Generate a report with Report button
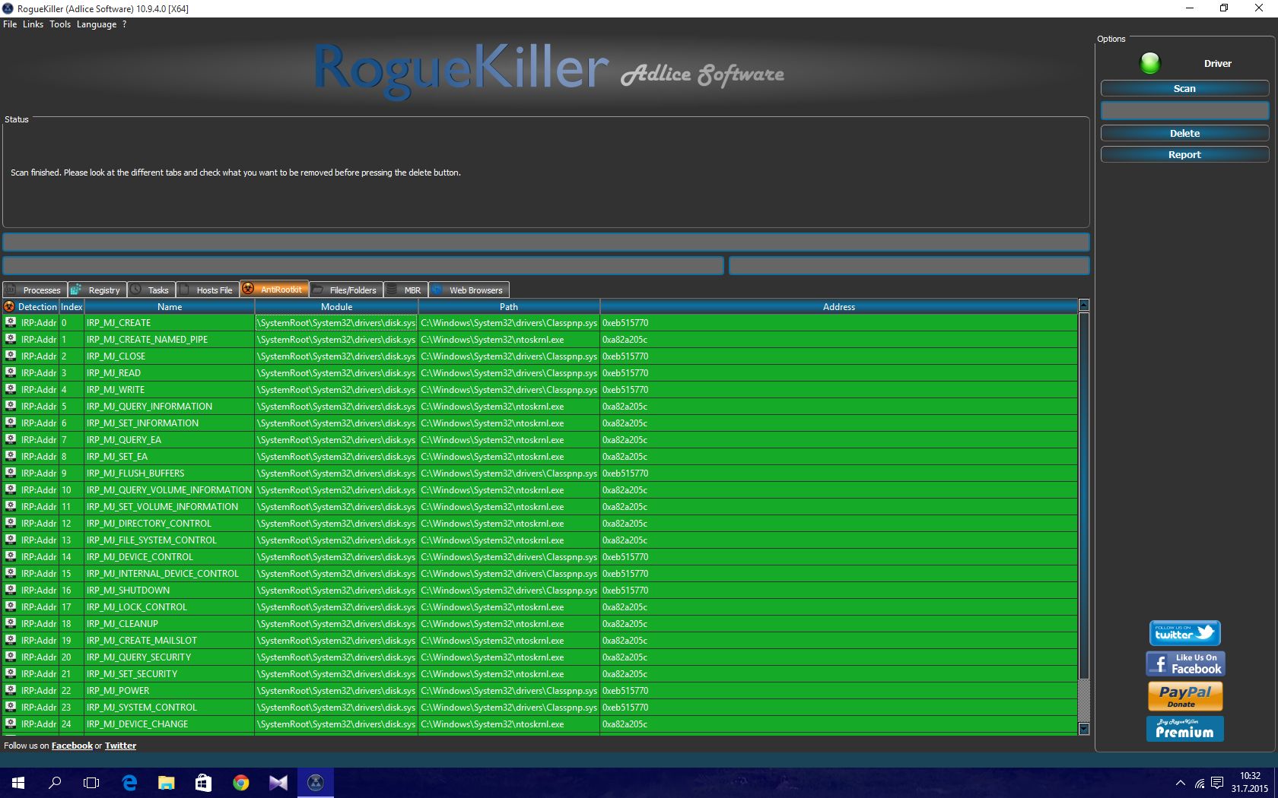This screenshot has height=798, width=1278. (x=1184, y=154)
